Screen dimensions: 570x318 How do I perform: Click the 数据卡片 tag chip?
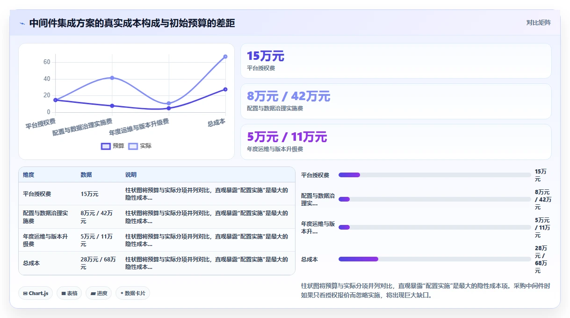[133, 293]
